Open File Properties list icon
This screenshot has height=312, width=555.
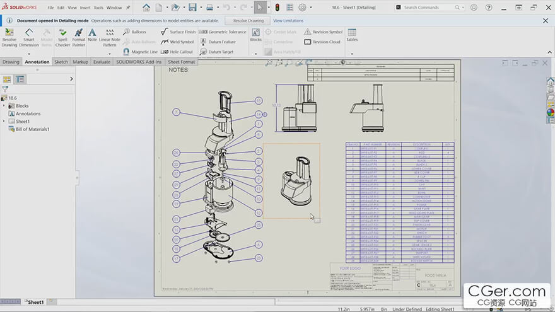pos(290,7)
